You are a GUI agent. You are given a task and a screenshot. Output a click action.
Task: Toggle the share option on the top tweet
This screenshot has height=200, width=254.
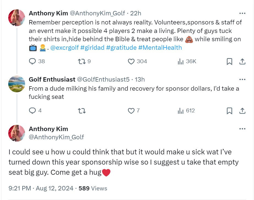[x=242, y=62]
